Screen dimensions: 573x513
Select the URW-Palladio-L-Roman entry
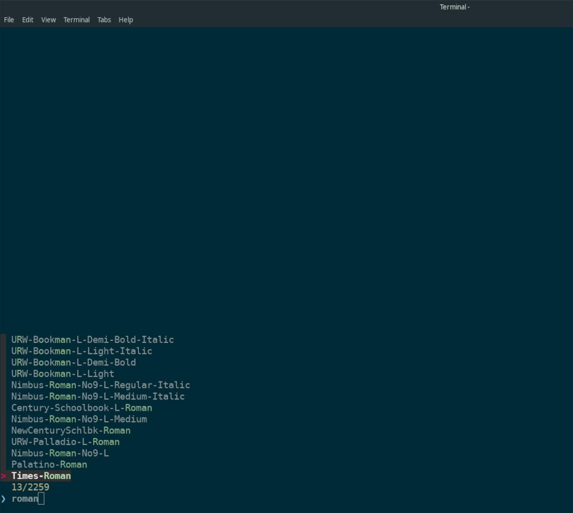[65, 442]
